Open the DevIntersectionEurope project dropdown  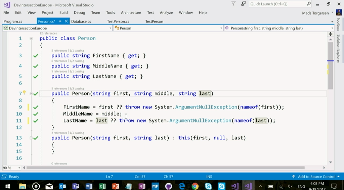click(110, 28)
